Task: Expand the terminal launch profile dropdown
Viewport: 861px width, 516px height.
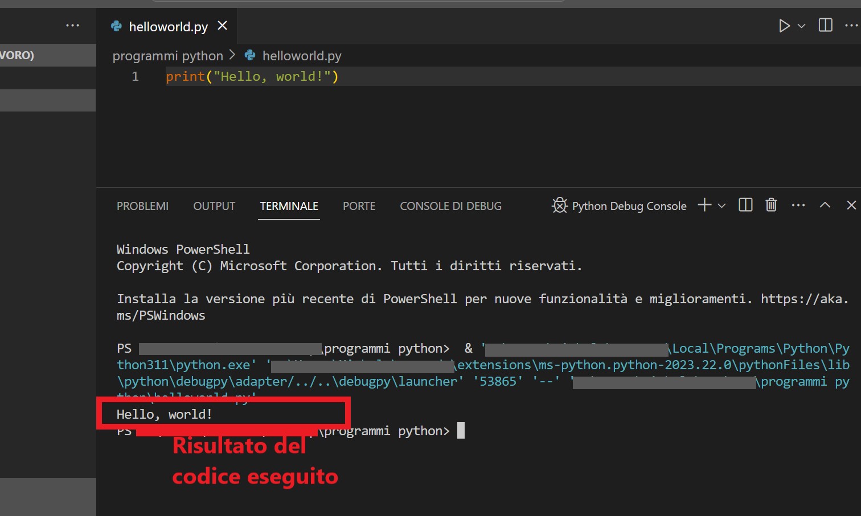Action: tap(721, 205)
